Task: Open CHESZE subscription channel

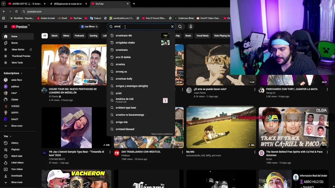Action: [18, 106]
